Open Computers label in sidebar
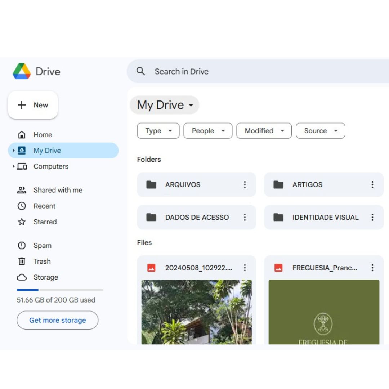This screenshot has height=389, width=389. click(x=51, y=166)
